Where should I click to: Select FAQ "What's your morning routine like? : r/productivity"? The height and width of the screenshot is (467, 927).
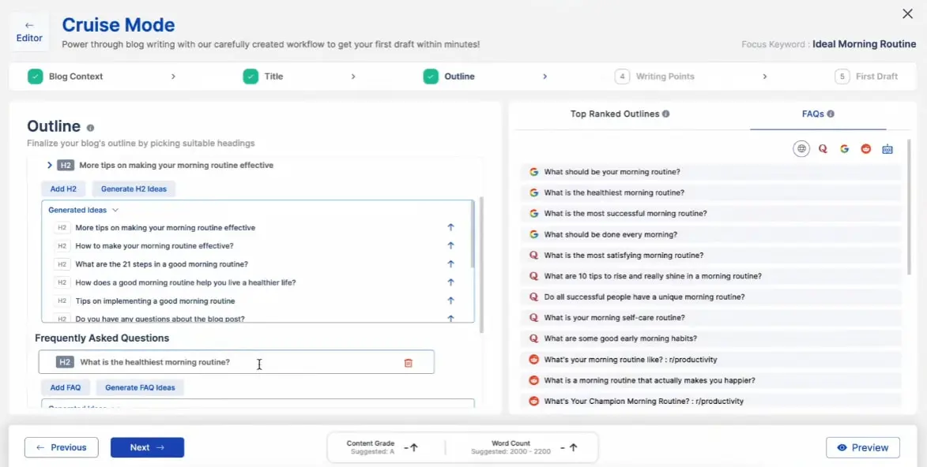click(711, 360)
